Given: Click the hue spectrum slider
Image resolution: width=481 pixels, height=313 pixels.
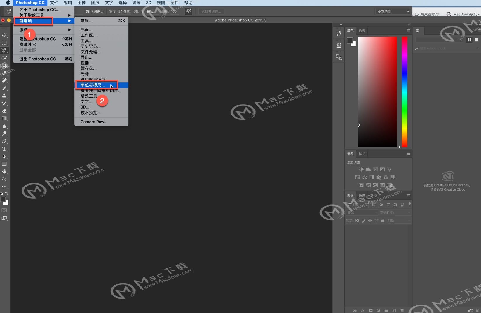Looking at the screenshot, I should [405, 92].
